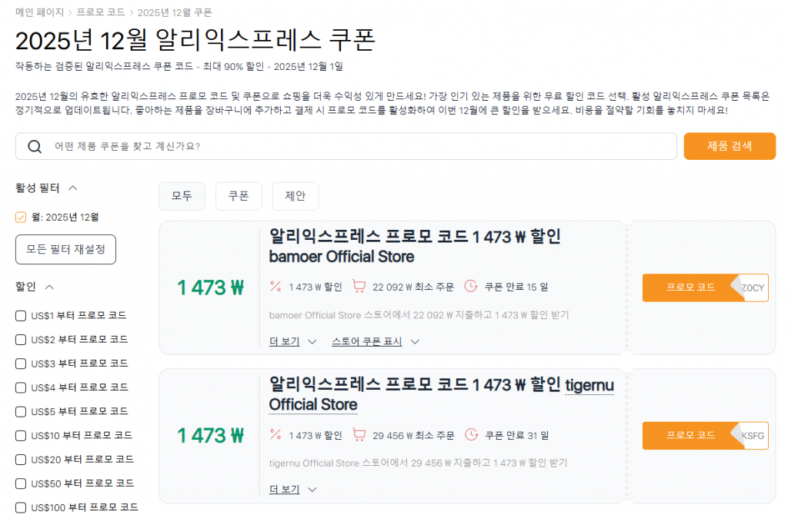Switch to the 쿠폰 tab
Image resolution: width=788 pixels, height=515 pixels.
point(239,196)
